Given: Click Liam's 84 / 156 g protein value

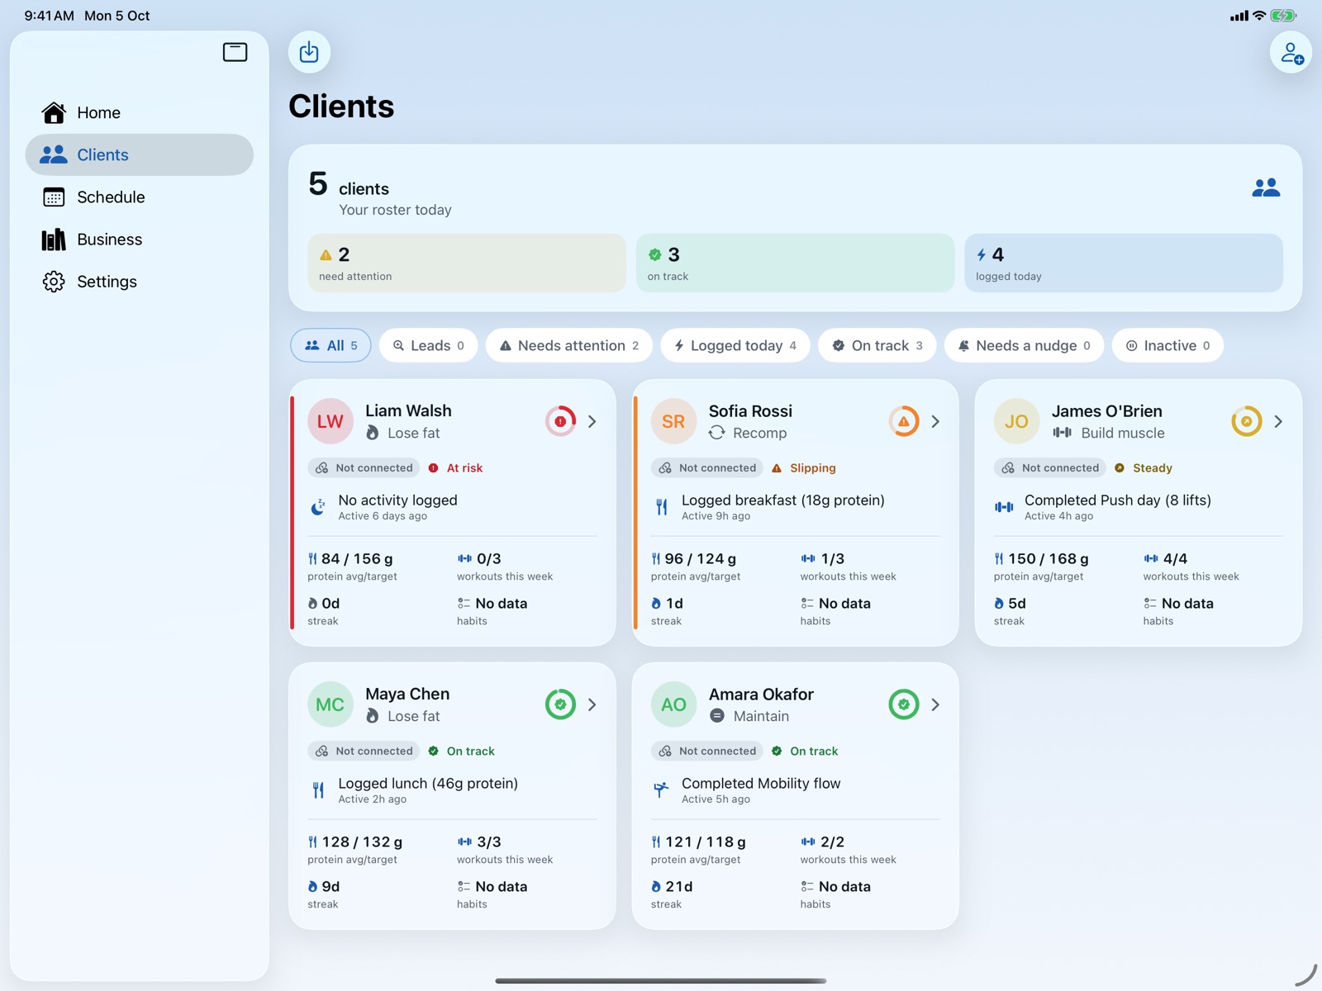Looking at the screenshot, I should point(357,559).
